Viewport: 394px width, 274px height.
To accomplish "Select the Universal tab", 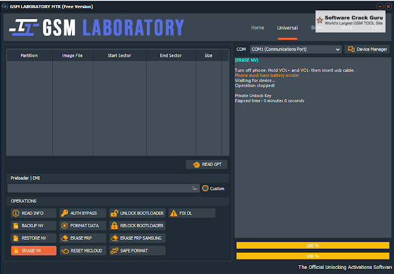I will coord(287,28).
